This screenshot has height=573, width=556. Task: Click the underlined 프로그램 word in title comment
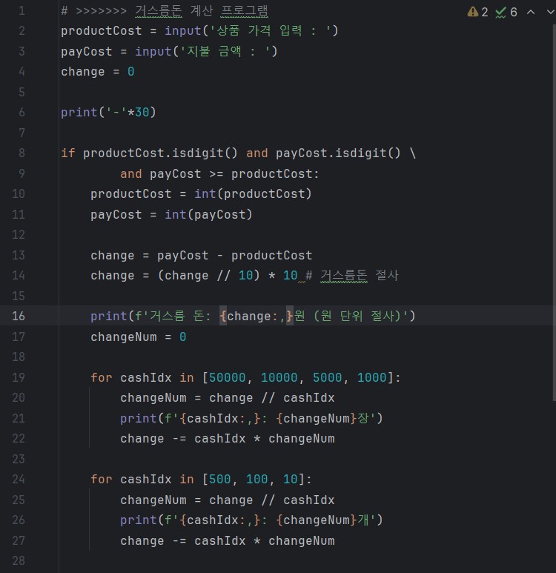coord(244,11)
